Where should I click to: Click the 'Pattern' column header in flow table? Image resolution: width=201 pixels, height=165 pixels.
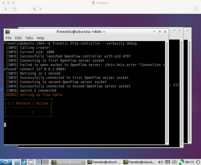(23, 103)
